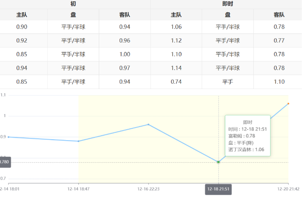Select the cell with odds 0.74

176,82
